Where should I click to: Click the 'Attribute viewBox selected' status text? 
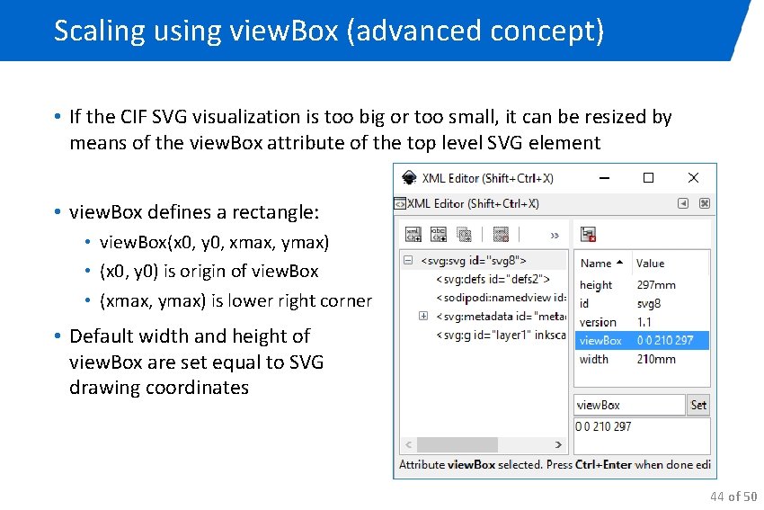[471, 465]
